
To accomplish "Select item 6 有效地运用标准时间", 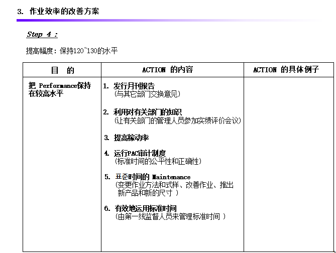I will coord(145,208).
